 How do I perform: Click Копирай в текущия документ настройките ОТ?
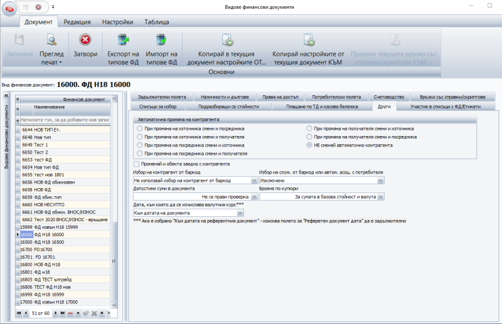[x=227, y=49]
